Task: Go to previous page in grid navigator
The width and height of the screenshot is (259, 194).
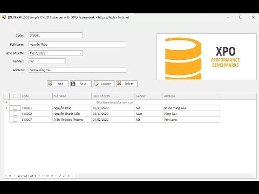Action: [x=10, y=176]
